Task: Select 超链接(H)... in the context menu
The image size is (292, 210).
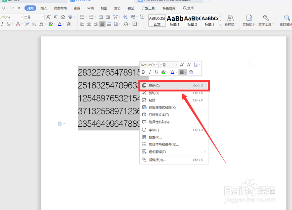Action: (x=174, y=160)
